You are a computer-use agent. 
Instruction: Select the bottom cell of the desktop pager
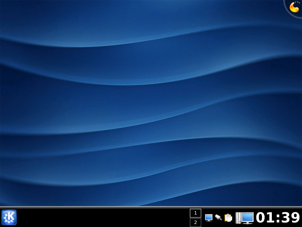click(x=196, y=222)
